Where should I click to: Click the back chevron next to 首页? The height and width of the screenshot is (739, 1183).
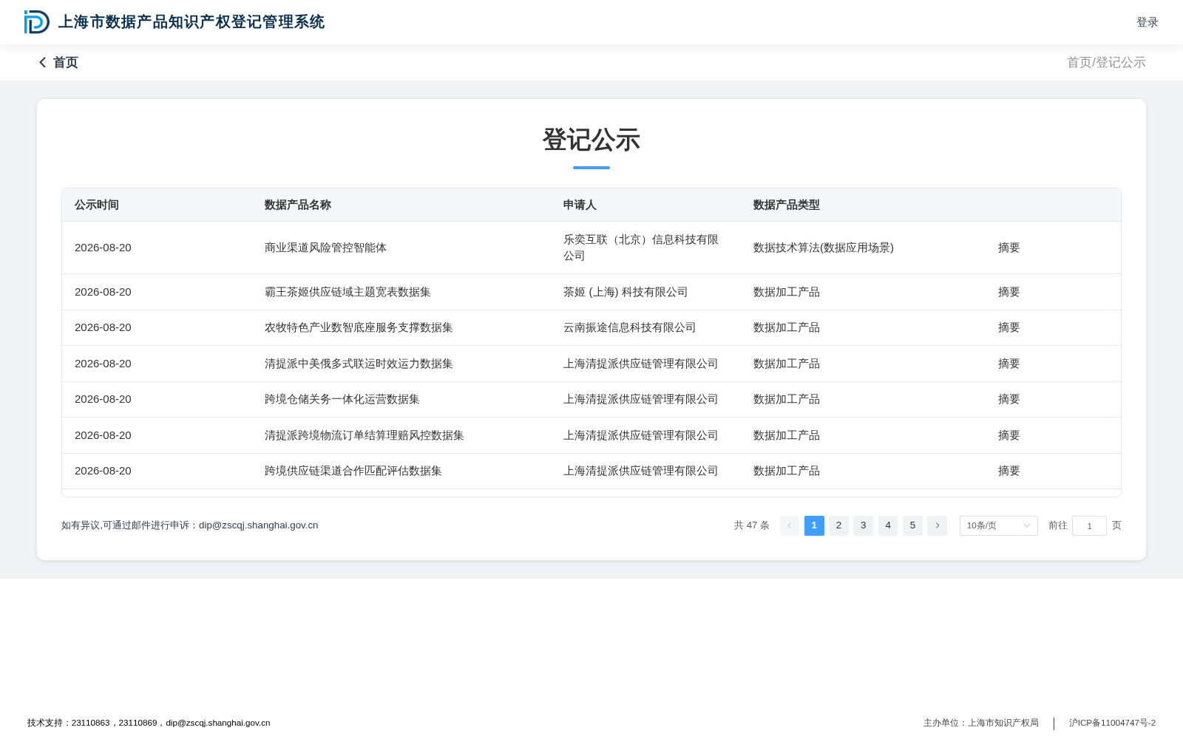[x=43, y=63]
